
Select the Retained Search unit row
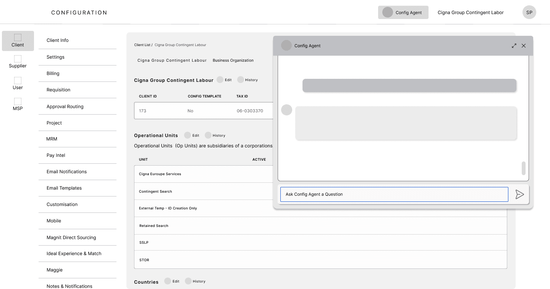pos(320,225)
